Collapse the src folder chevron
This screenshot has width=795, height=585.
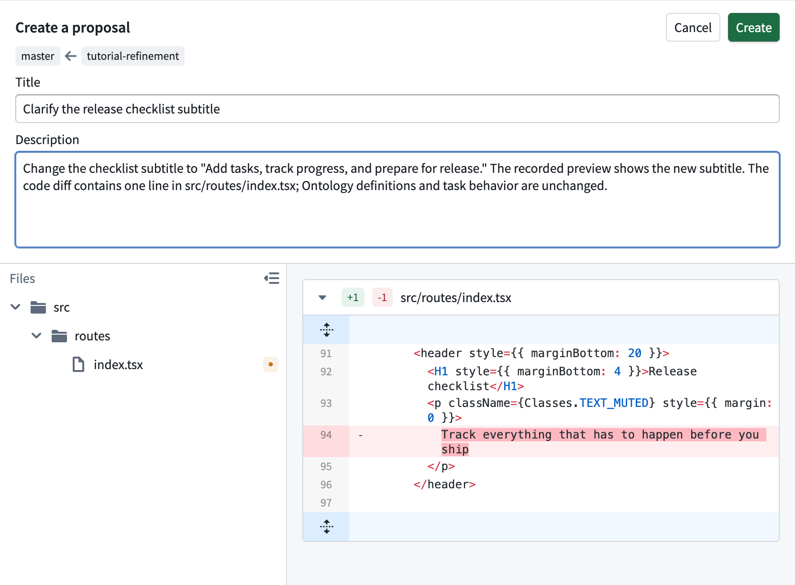(15, 307)
